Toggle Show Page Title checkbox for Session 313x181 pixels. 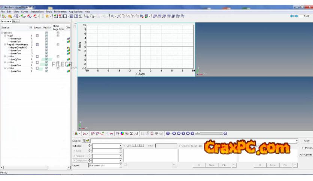click(58, 33)
